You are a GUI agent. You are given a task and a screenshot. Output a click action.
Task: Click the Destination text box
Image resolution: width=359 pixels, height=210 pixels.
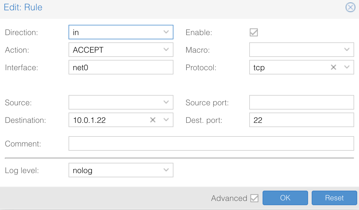coord(109,120)
